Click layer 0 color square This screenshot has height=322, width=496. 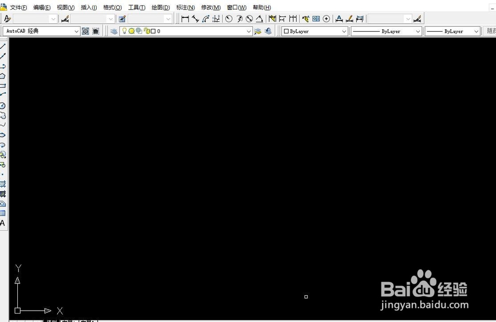coord(153,31)
